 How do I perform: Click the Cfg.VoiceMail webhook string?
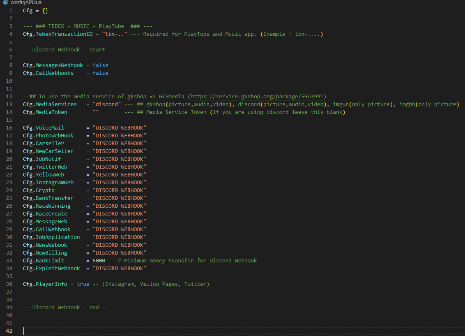click(119, 127)
